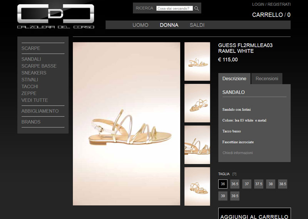Viewport: 308px width, 219px height.
Task: Focus the 'Cosa stai cercando?' search field
Action: coord(174,8)
